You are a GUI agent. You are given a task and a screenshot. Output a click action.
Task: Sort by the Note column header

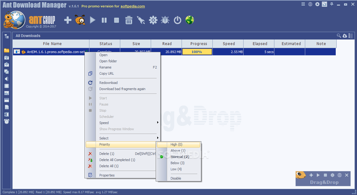pos(321,44)
